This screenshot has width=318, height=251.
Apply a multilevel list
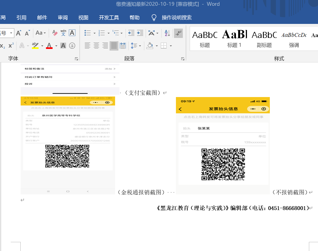(116, 33)
